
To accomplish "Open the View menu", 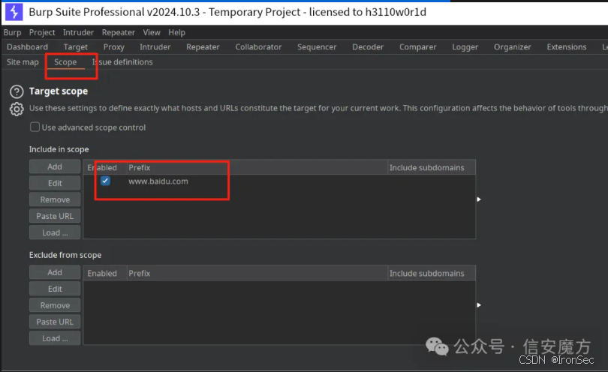I will coord(152,32).
